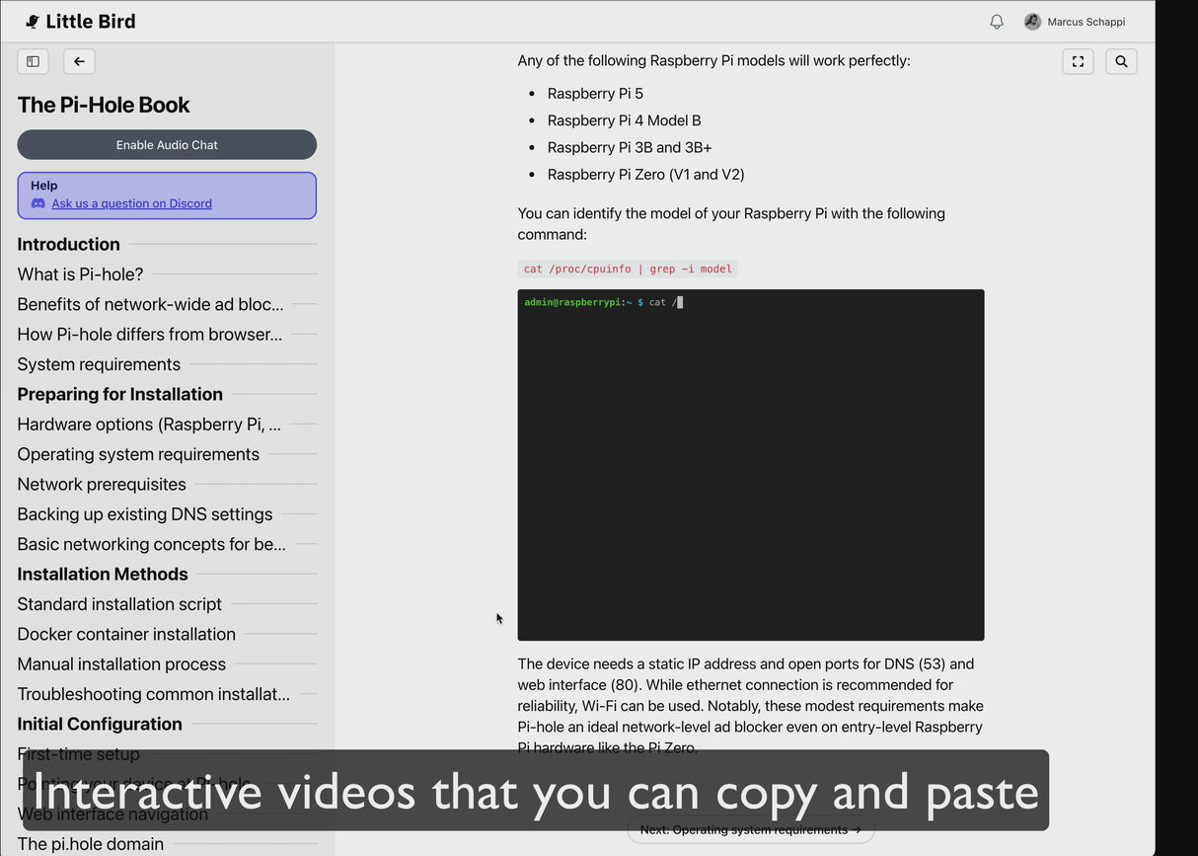
Task: Click the back arrow button
Action: coord(79,61)
